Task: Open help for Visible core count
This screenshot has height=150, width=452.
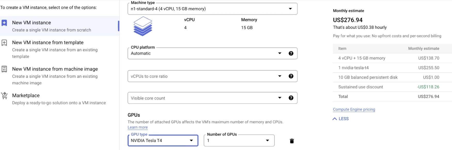Action: point(291,98)
